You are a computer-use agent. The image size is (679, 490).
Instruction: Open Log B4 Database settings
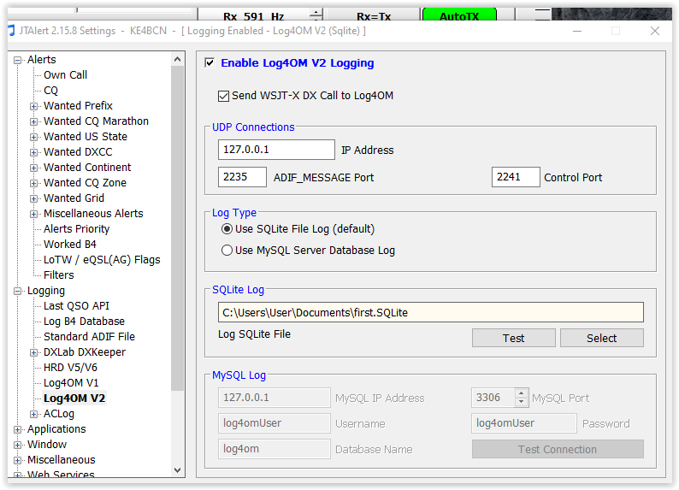click(x=84, y=322)
